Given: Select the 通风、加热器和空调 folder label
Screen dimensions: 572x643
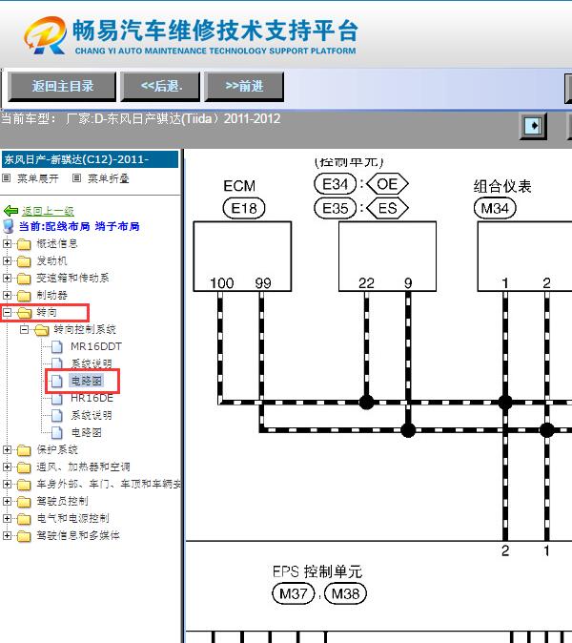Looking at the screenshot, I should (x=83, y=467).
